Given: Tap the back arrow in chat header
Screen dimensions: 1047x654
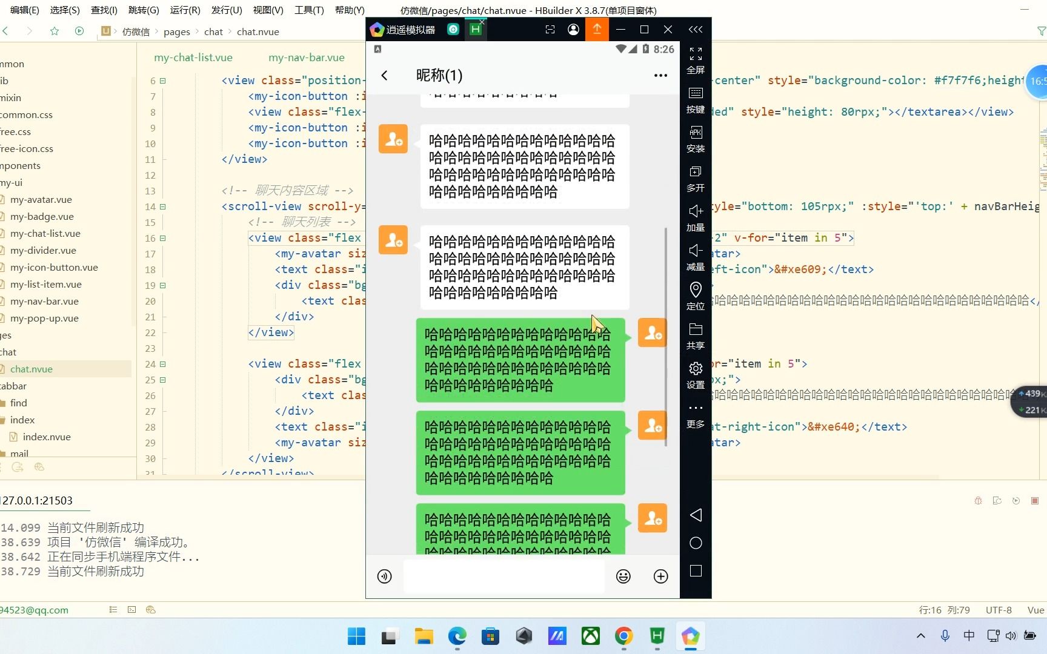Looking at the screenshot, I should (x=384, y=75).
